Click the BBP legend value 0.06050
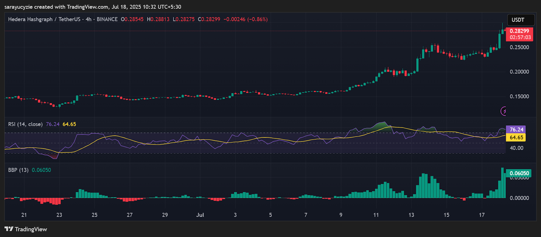 [x=41, y=170]
